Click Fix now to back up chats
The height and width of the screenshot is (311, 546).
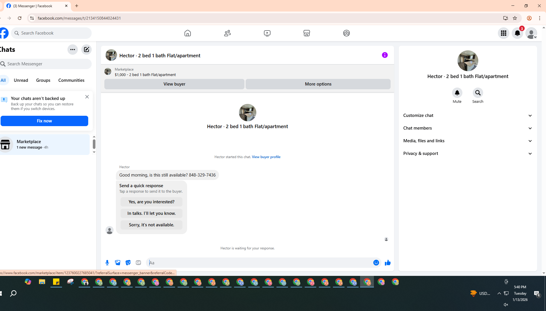tap(44, 121)
